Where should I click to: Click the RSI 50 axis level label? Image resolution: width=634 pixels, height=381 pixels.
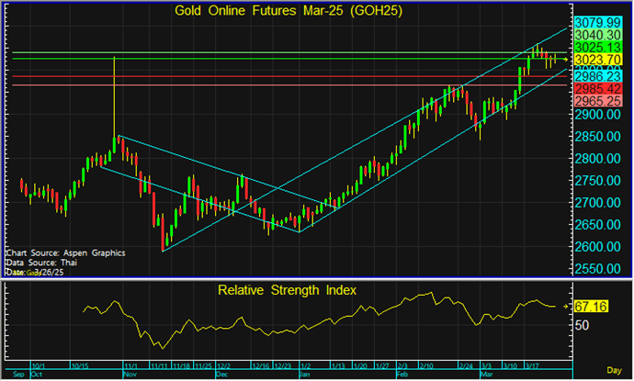click(583, 324)
